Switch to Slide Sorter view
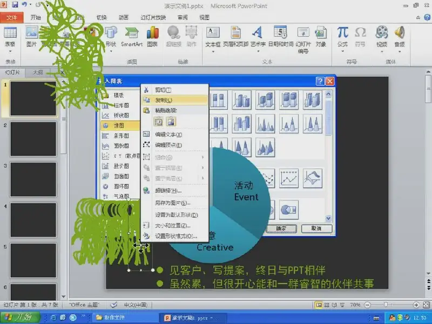This screenshot has width=432, height=324. (x=327, y=305)
